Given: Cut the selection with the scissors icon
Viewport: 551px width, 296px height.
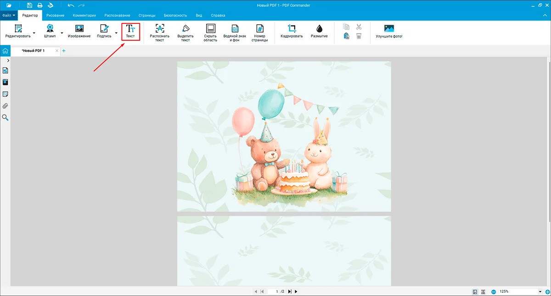Looking at the screenshot, I should coord(359,27).
